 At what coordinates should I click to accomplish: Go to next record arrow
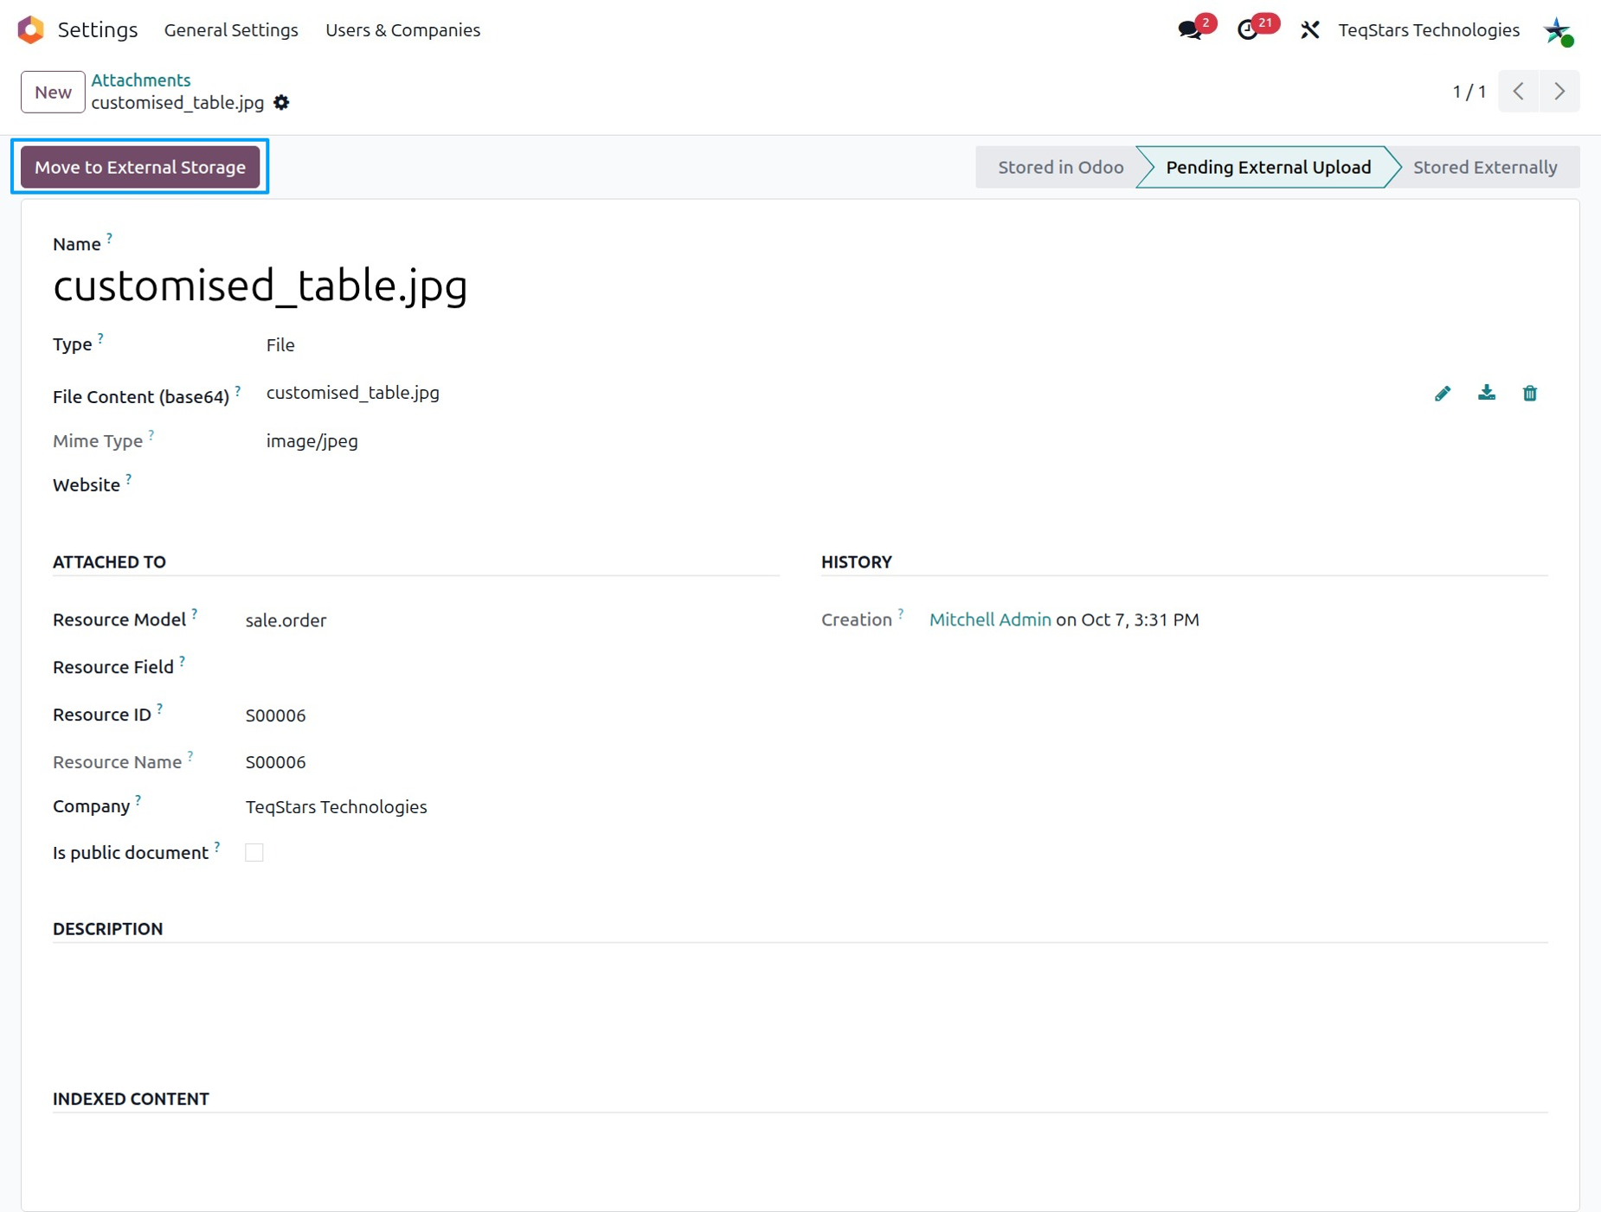(1559, 91)
